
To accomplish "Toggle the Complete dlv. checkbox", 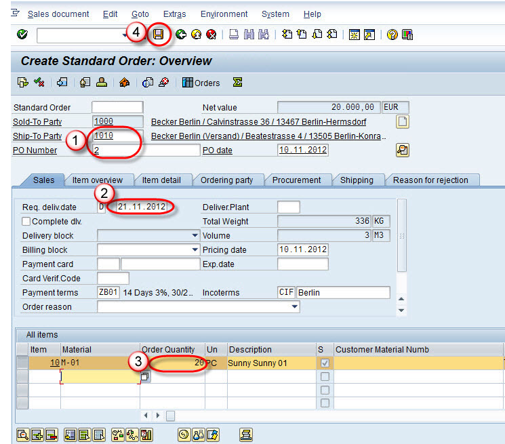I will pyautogui.click(x=26, y=221).
